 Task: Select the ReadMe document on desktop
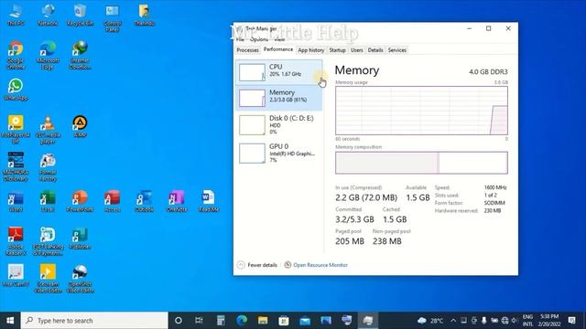pos(209,201)
